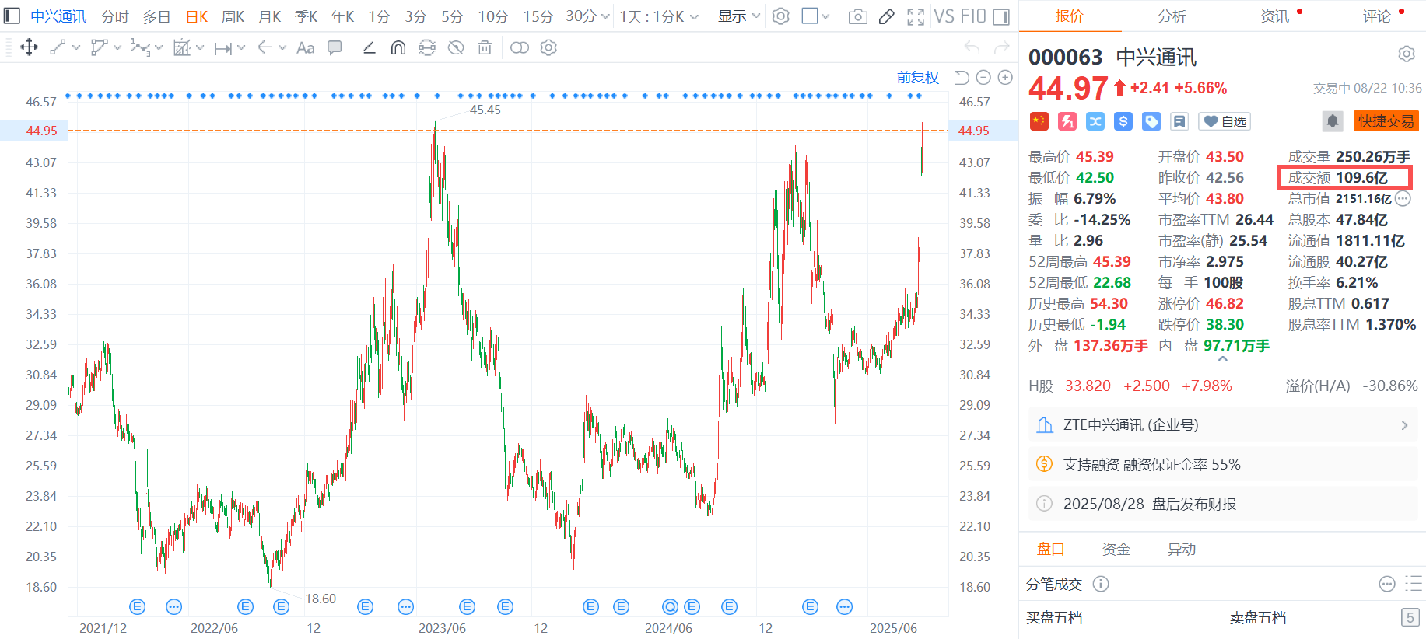Toggle the left sidebar panel icon

12,16
